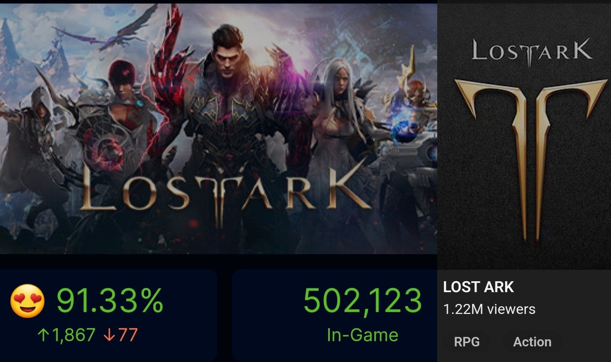
Task: Open the LOST ARK game title link
Action: (478, 287)
